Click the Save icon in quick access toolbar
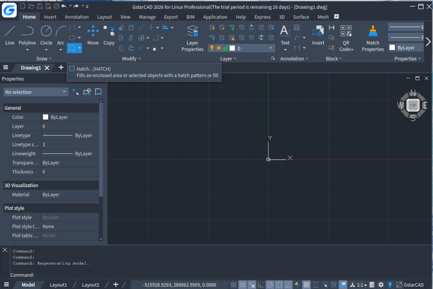Viewport: 433px width, 289px height. (40, 6)
